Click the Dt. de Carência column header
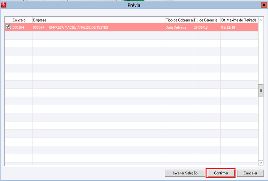Screen dimensions: 268x181 point(207,20)
